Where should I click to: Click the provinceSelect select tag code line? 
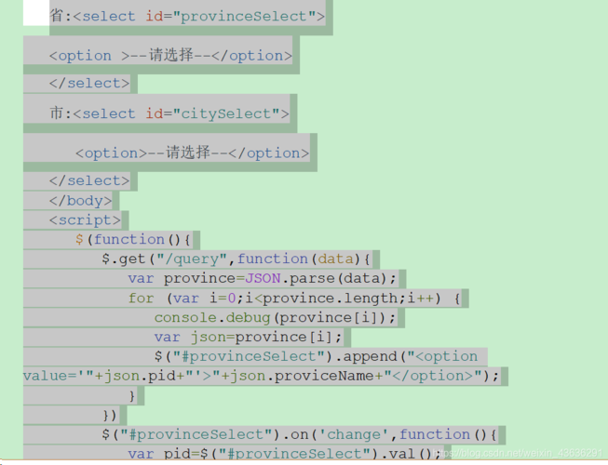[x=188, y=16]
